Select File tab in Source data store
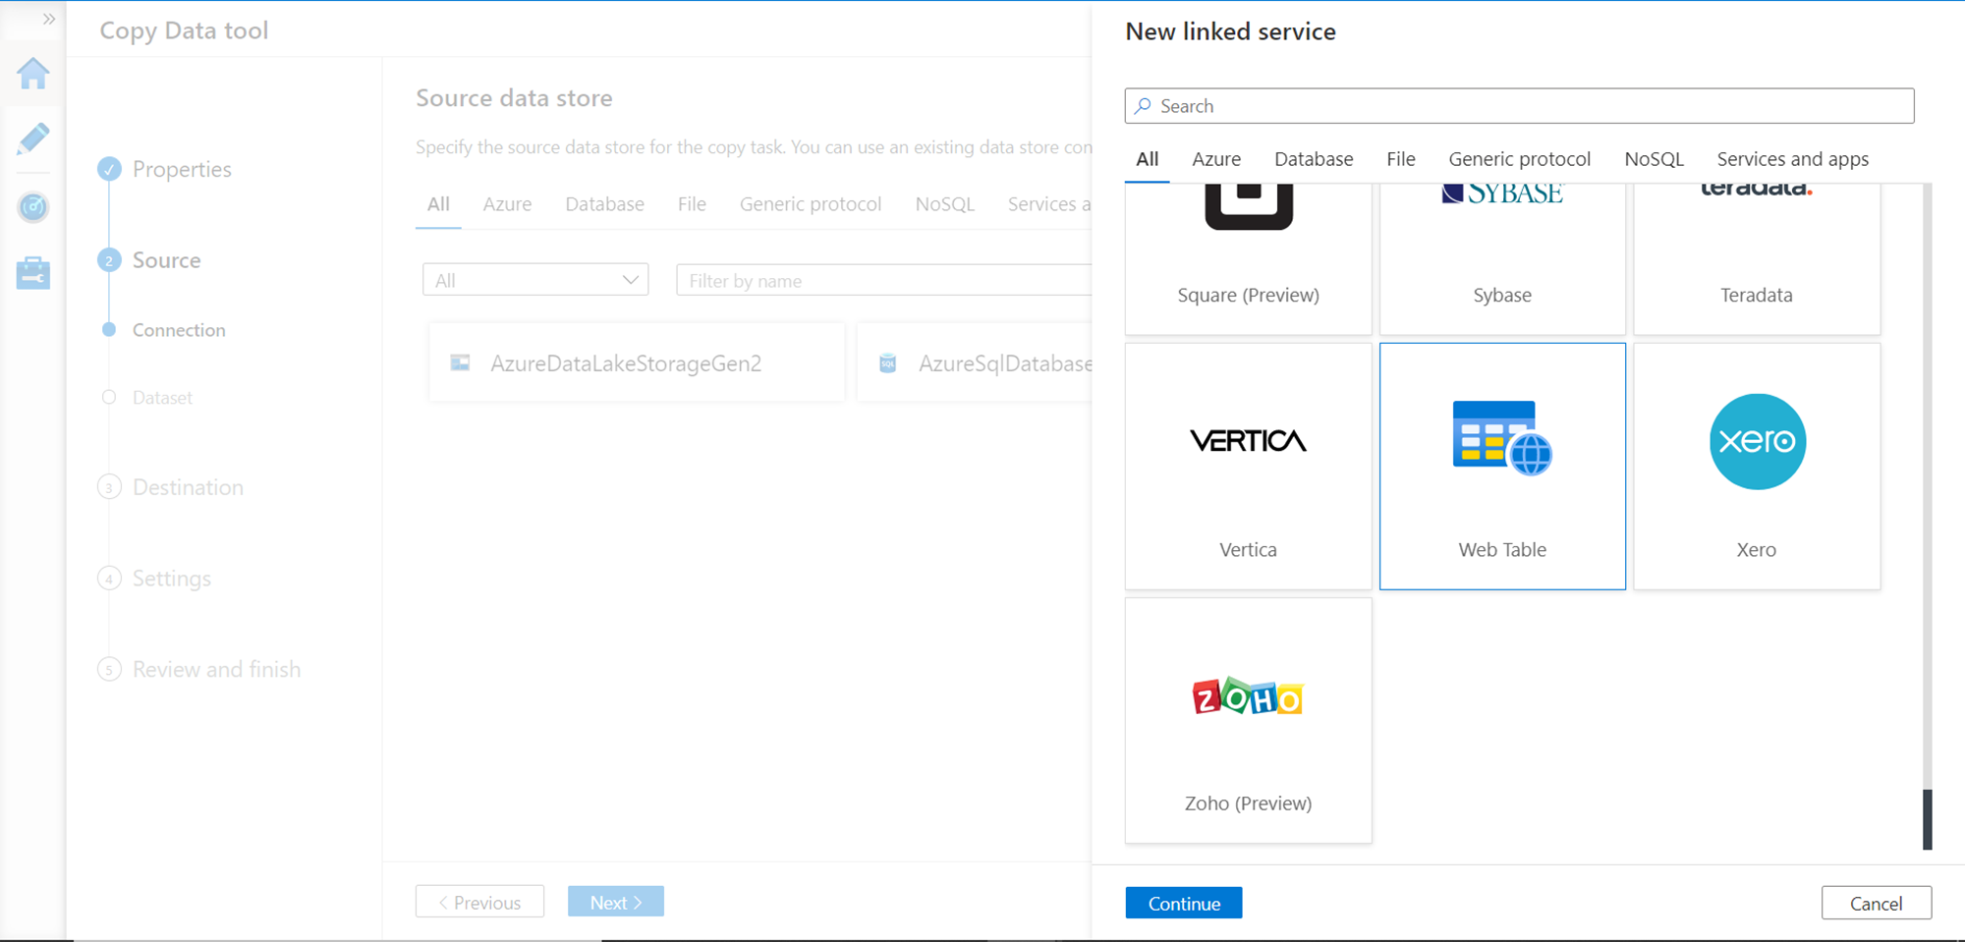The height and width of the screenshot is (942, 1965). tap(692, 204)
